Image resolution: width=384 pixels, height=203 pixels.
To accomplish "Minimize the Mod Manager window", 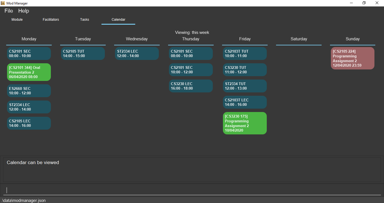I will (x=351, y=3).
